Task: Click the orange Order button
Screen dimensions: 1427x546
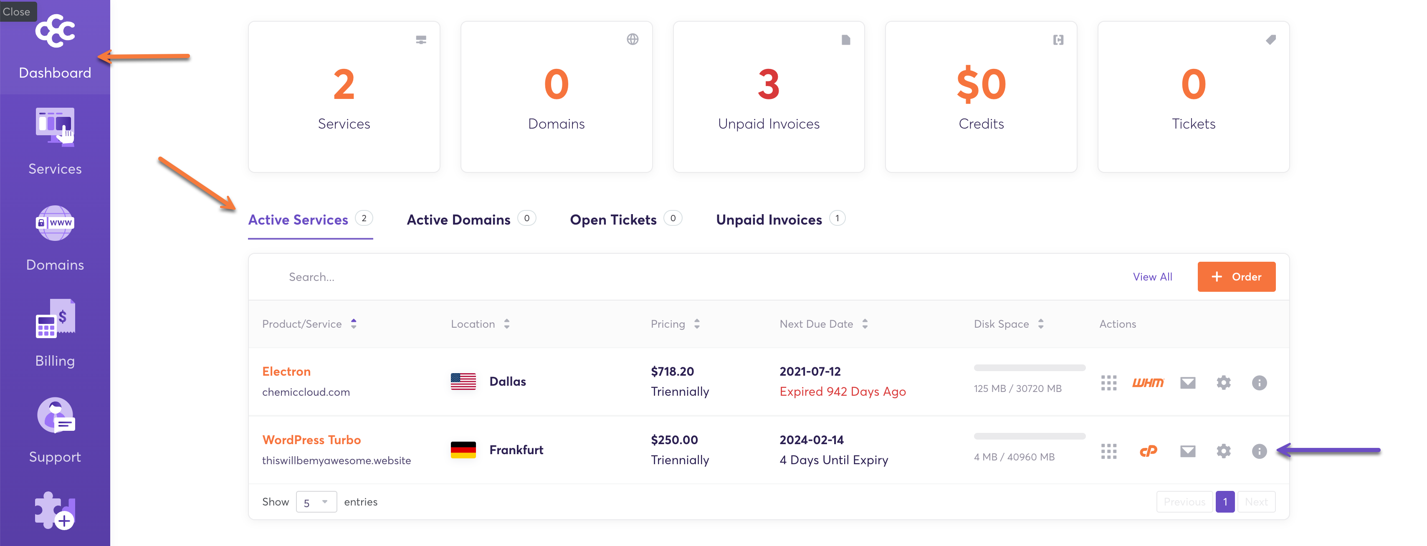Action: click(1236, 277)
